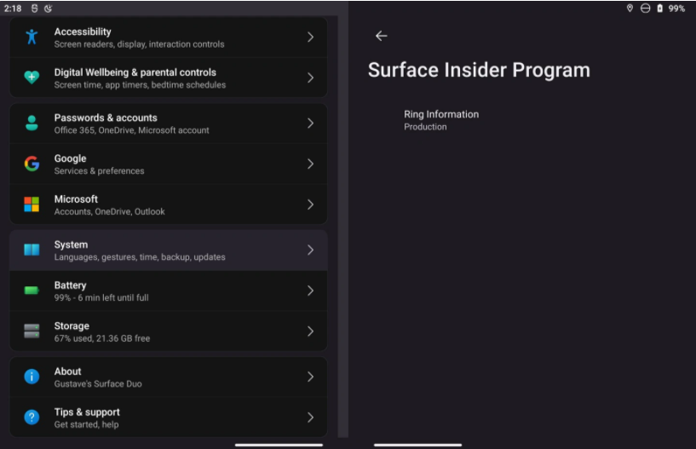
Task: Click the Passwords & accounts person icon
Action: click(x=32, y=123)
